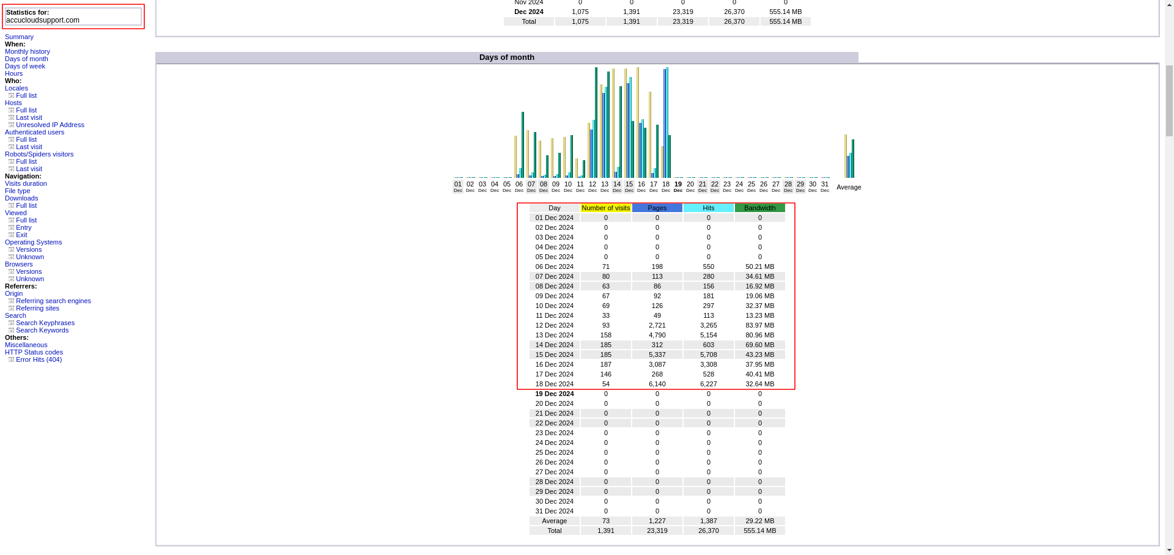Navigate to Visits duration
The width and height of the screenshot is (1174, 555).
(26, 183)
